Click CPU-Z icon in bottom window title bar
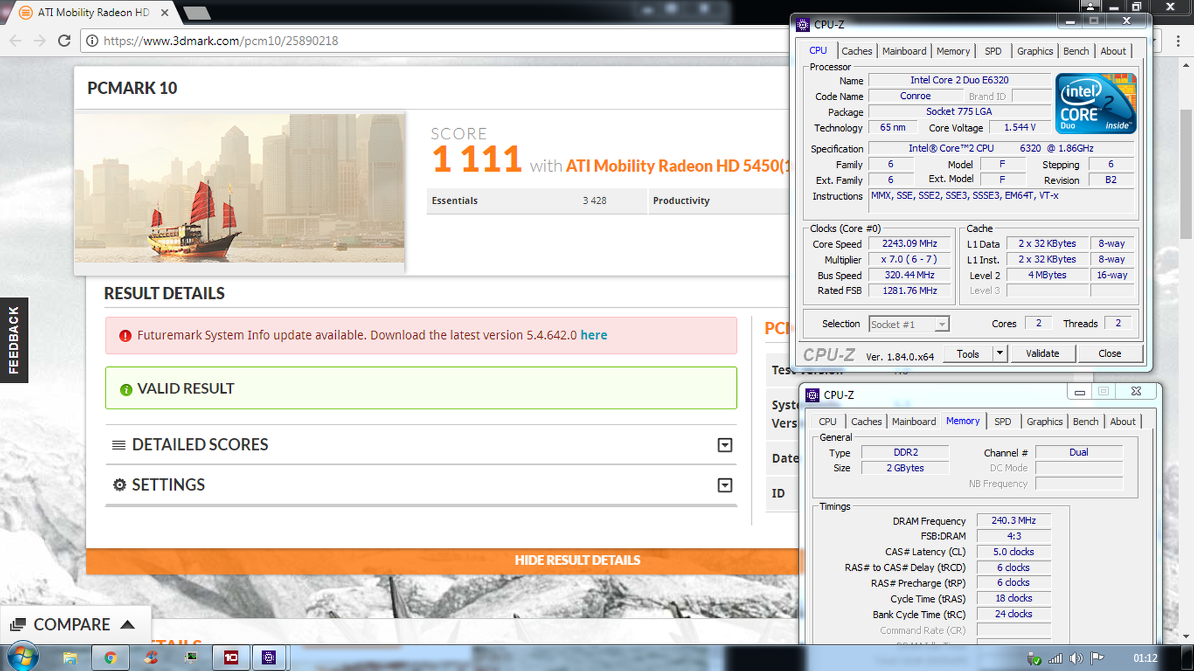Viewport: 1194px width, 671px height. [812, 395]
